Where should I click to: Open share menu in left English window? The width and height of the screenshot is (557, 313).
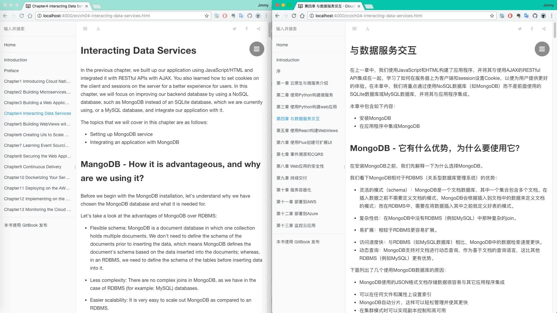pos(259,29)
